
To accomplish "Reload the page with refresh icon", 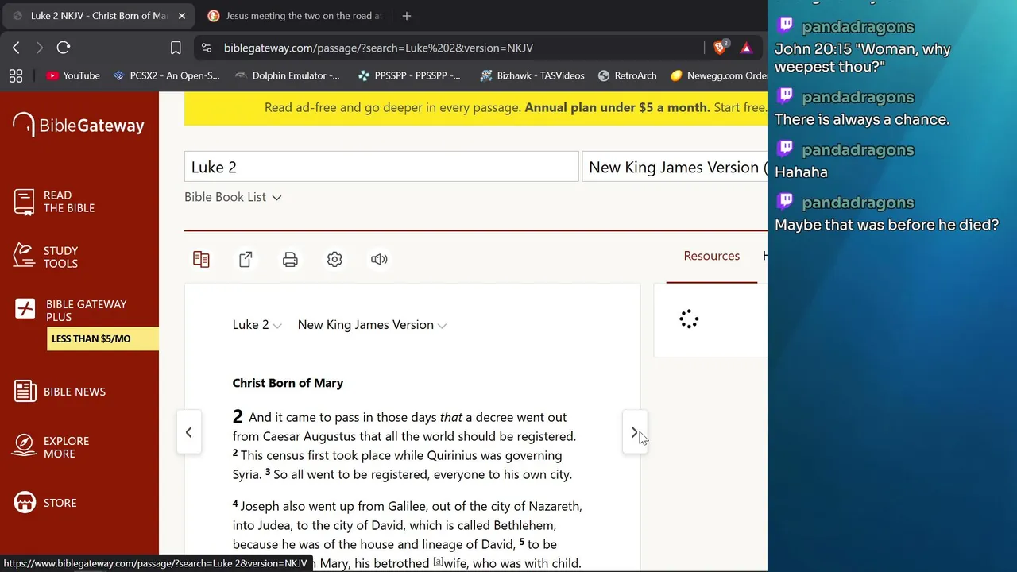I will pyautogui.click(x=64, y=48).
